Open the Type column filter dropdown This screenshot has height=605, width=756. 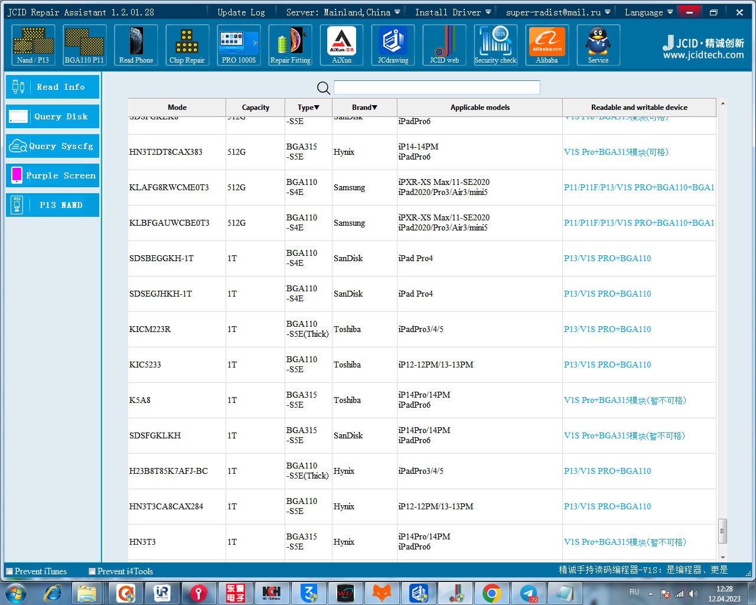coord(308,108)
